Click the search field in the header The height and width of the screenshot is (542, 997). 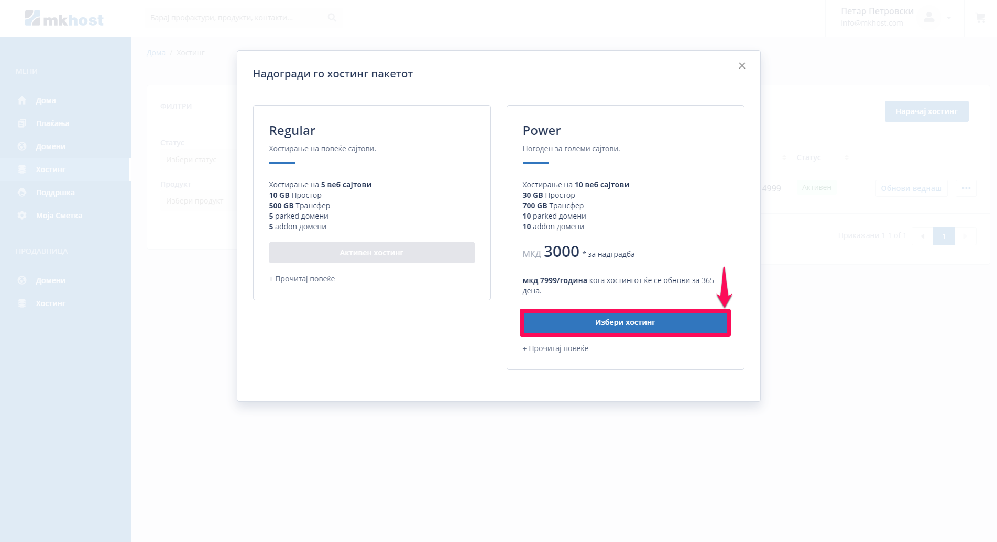pos(236,18)
